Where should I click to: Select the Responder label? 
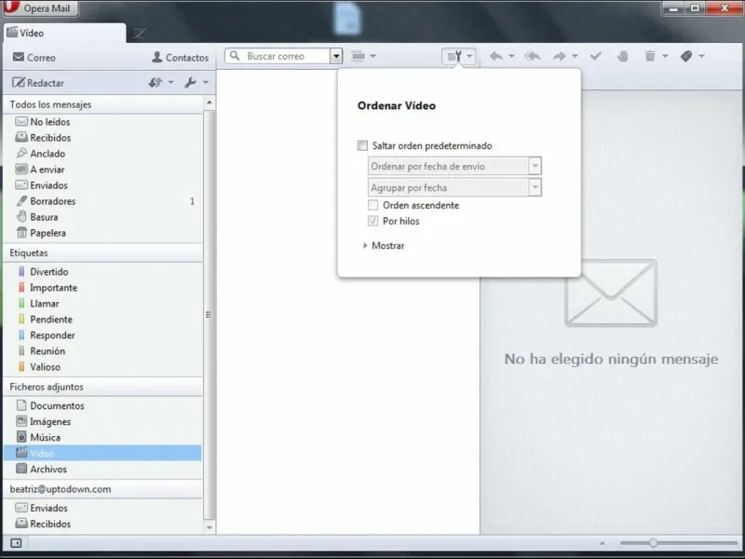(102, 335)
